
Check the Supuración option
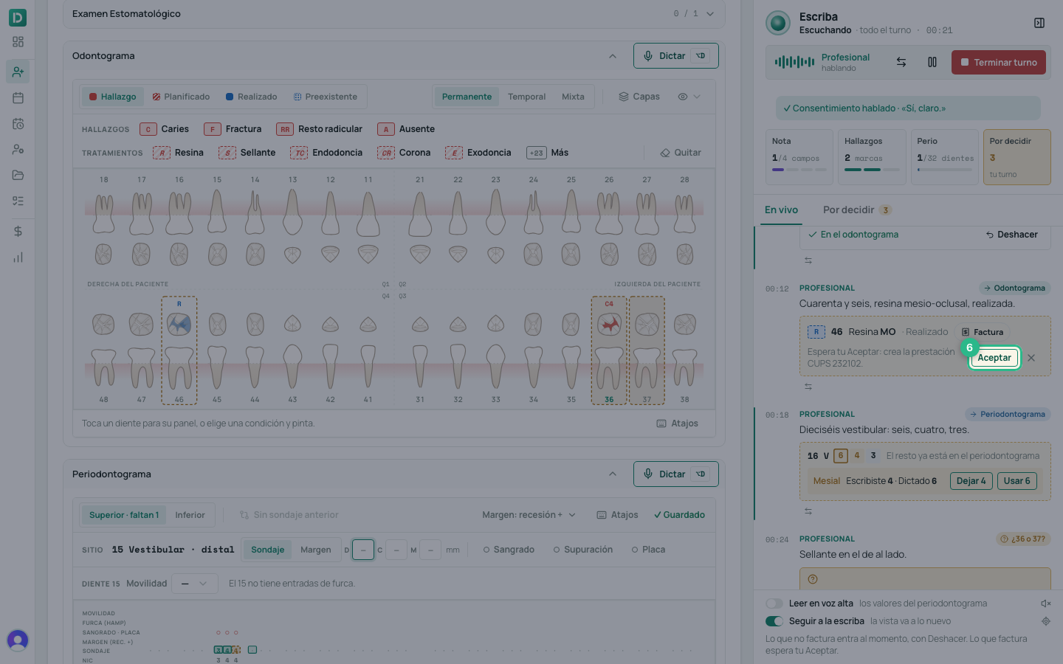(583, 550)
